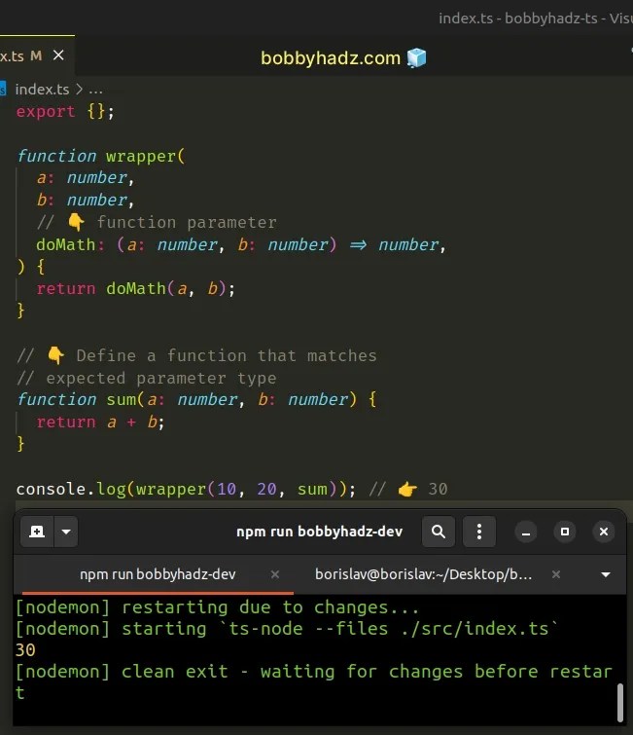
Task: Click the 'a: number,' parameter line in wrapper
Action: [x=86, y=178]
